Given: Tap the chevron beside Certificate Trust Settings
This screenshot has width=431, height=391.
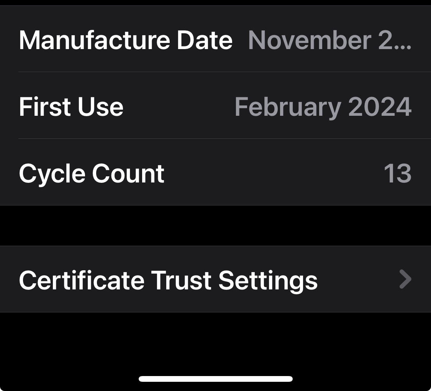Looking at the screenshot, I should coord(405,279).
